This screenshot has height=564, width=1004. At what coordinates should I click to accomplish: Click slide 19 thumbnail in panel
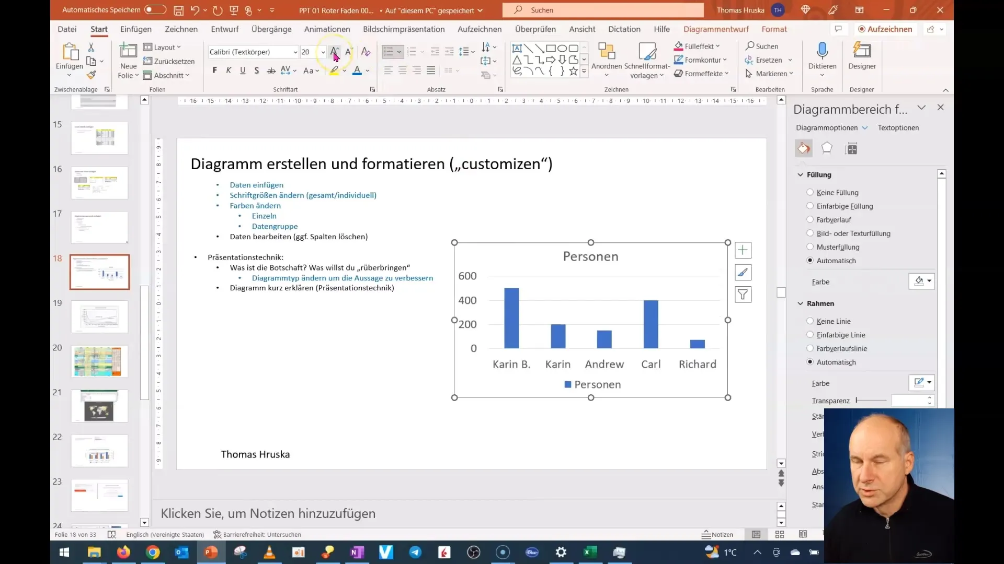[99, 317]
